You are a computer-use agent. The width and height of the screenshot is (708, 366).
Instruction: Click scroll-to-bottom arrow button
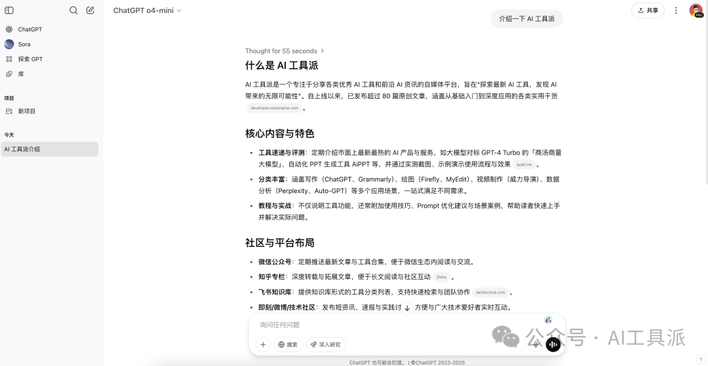(407, 308)
